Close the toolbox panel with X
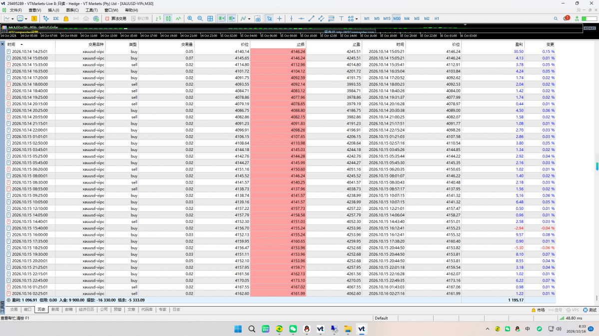Screen dimensions: 599x336 [x=2, y=44]
